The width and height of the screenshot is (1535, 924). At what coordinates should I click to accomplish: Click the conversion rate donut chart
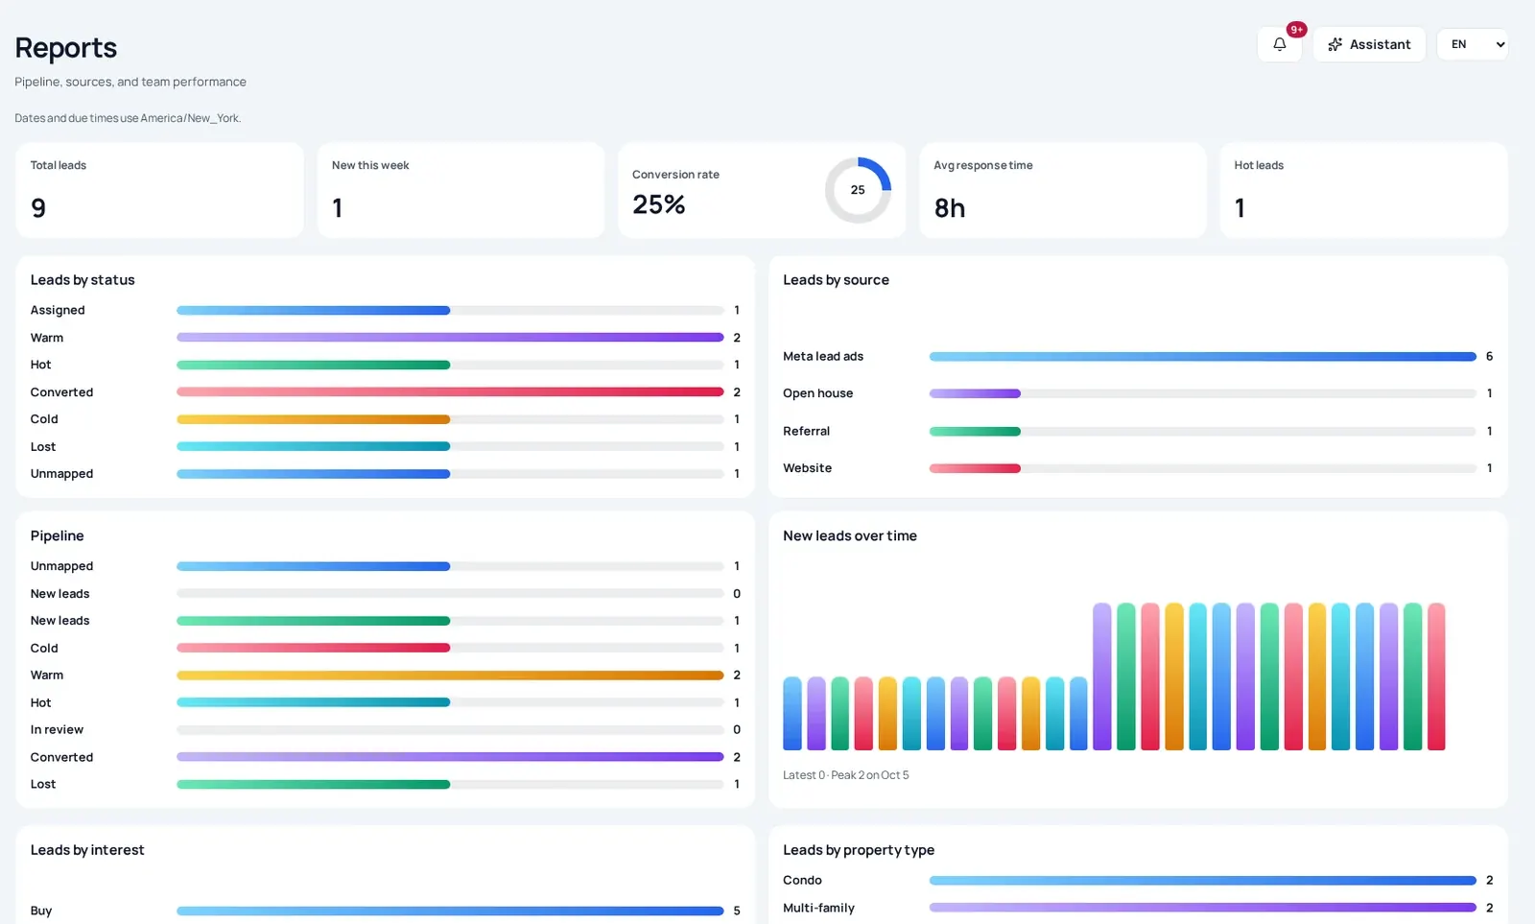[x=858, y=190]
